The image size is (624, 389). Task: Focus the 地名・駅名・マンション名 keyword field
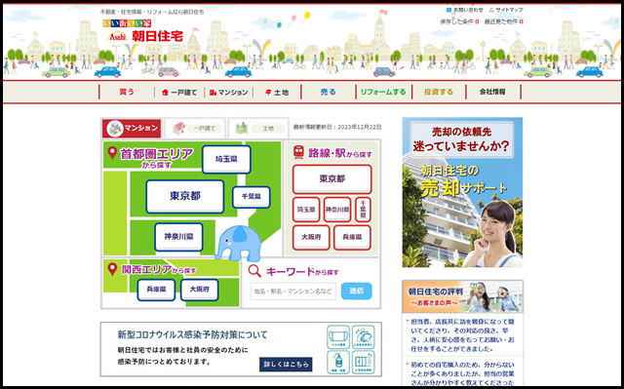pos(293,292)
